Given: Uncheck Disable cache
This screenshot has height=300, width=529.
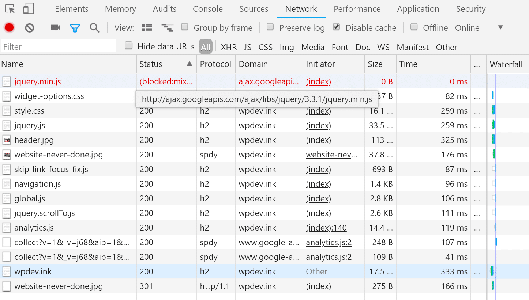Looking at the screenshot, I should 336,27.
